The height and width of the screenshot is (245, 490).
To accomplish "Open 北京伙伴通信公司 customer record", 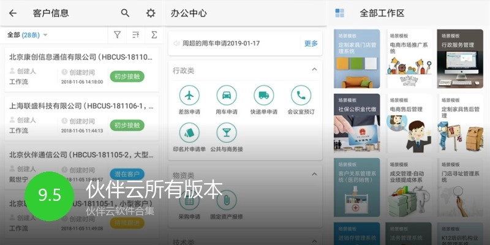I will click(x=81, y=167).
